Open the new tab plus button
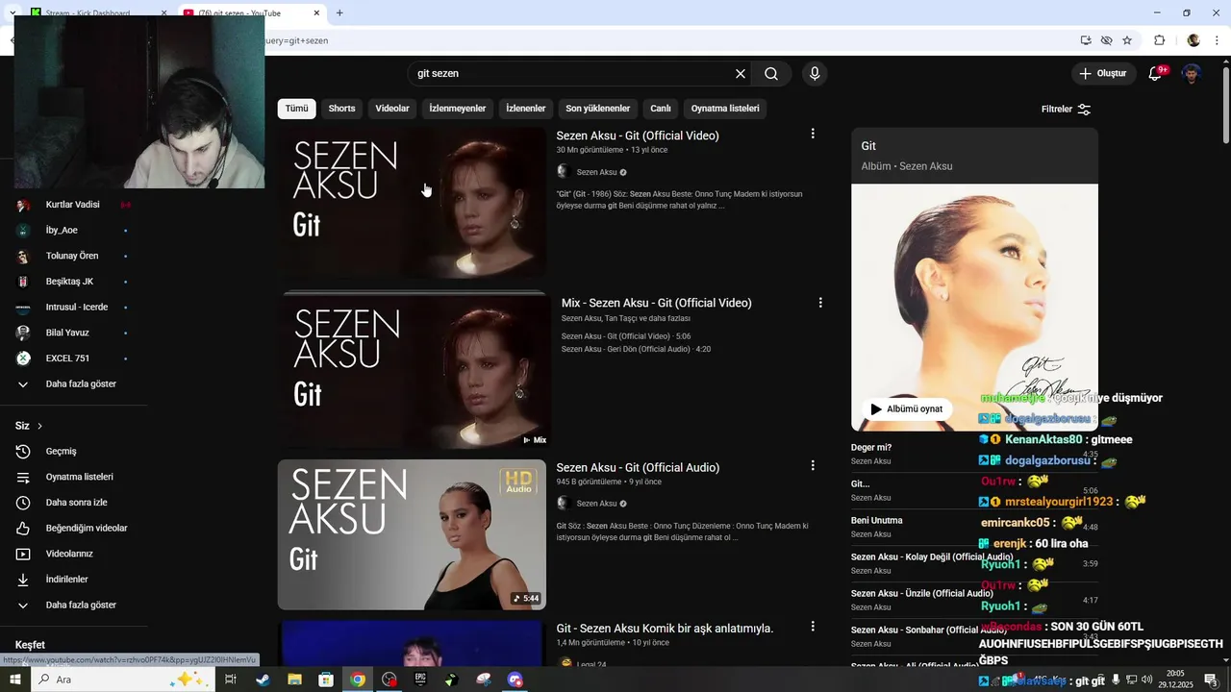 click(x=339, y=12)
